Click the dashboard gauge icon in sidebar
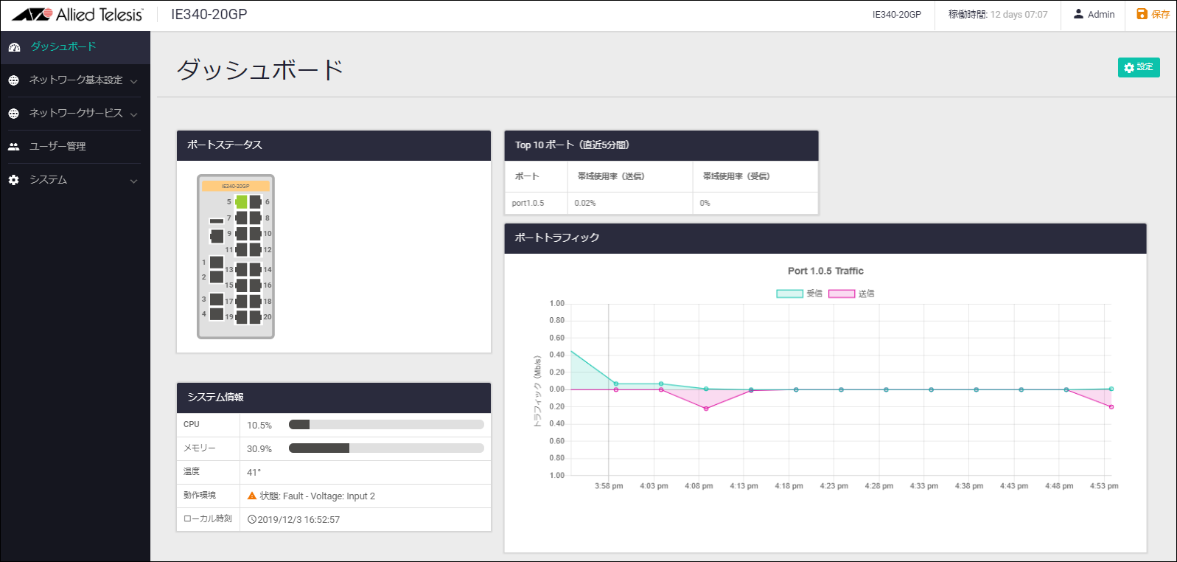 [x=14, y=47]
